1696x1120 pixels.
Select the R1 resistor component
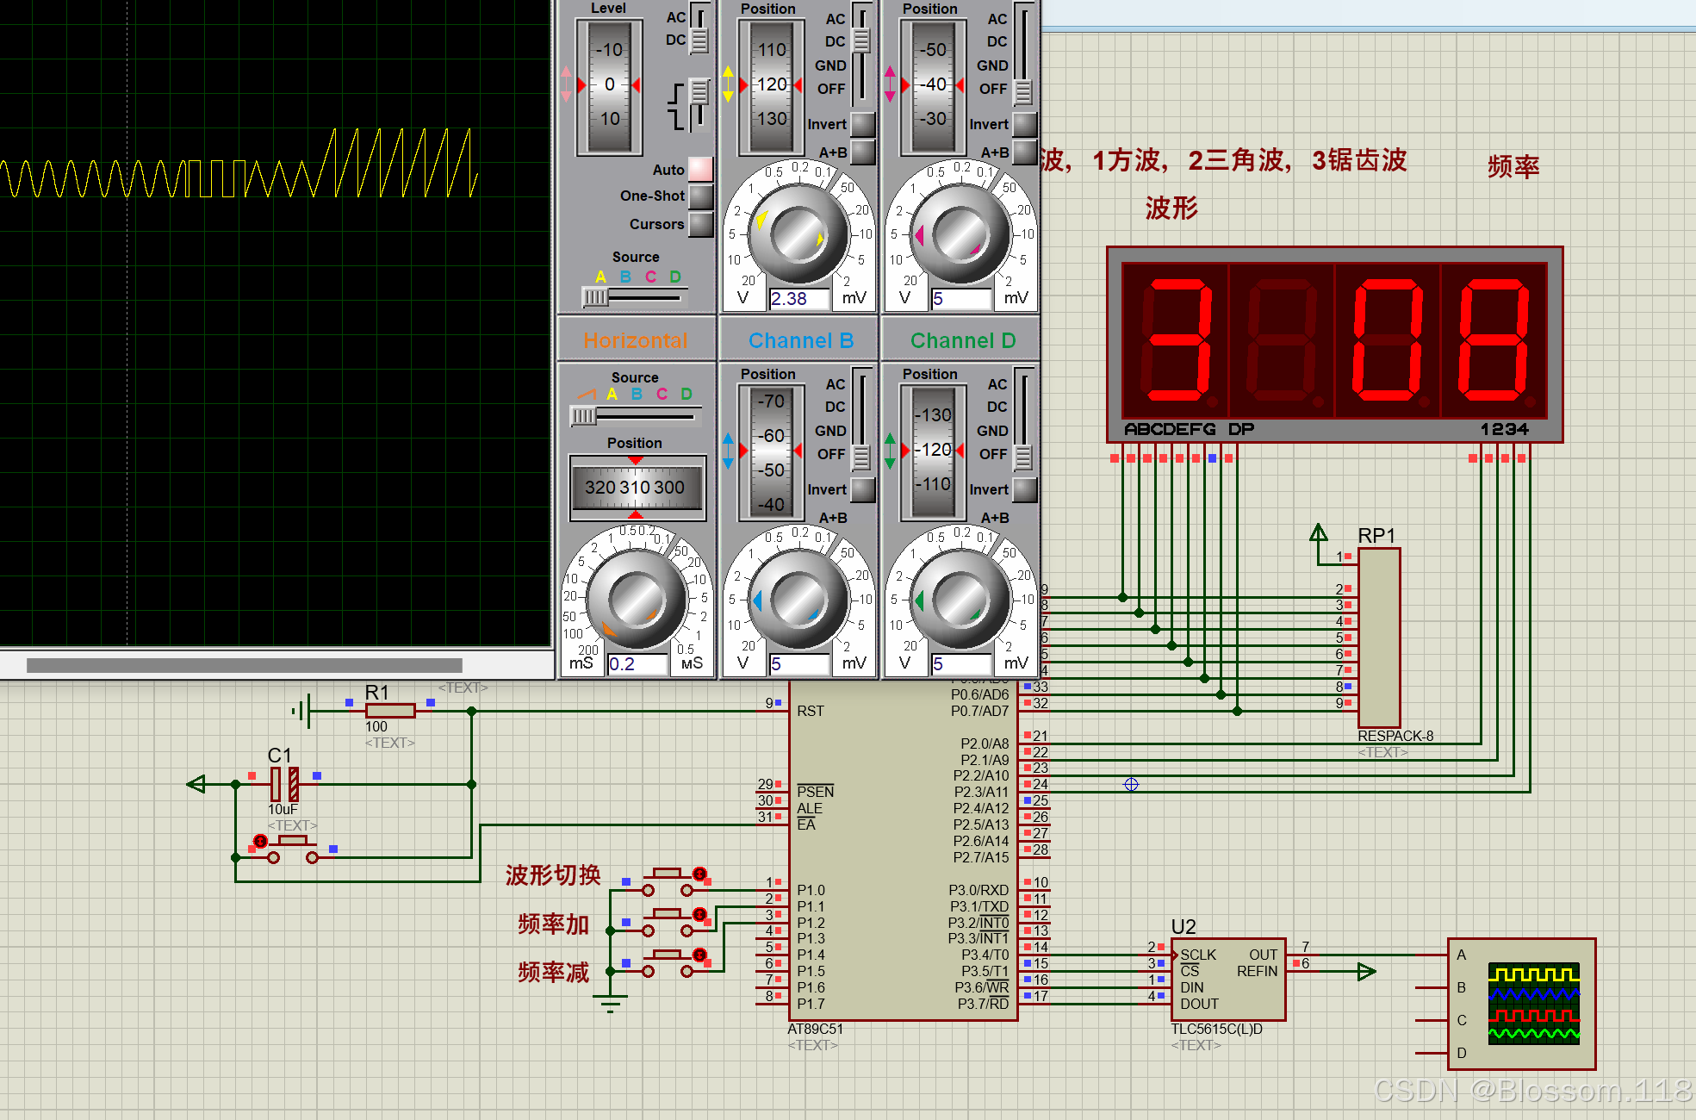(x=389, y=710)
